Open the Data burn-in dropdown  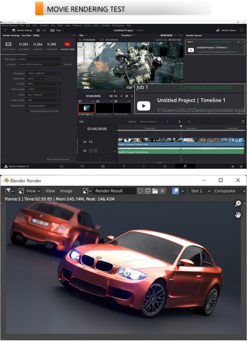[x=43, y=106]
